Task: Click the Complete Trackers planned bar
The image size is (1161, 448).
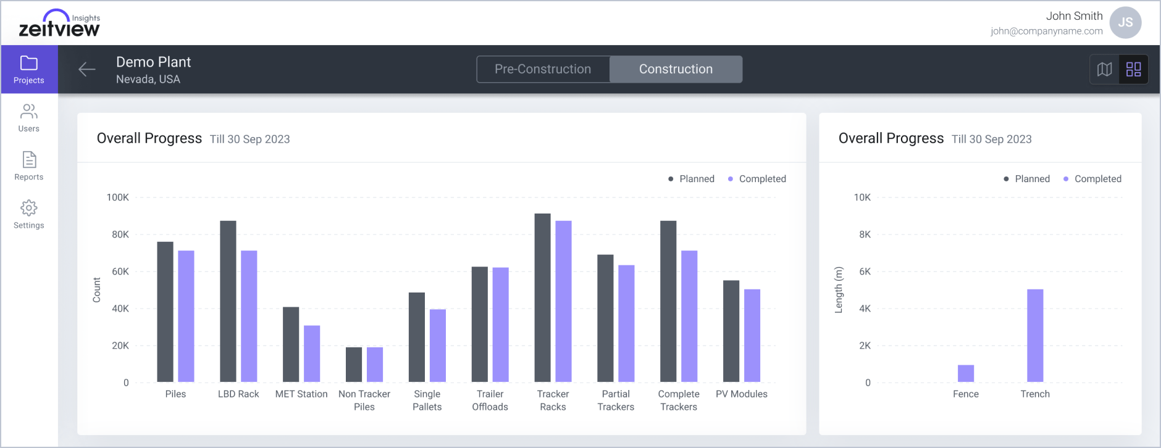Action: click(668, 301)
